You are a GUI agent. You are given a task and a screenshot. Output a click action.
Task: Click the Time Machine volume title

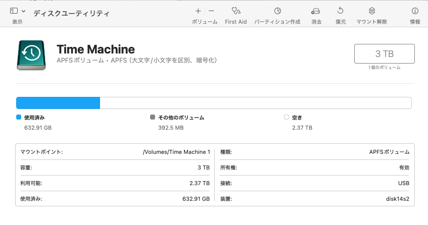tap(96, 49)
